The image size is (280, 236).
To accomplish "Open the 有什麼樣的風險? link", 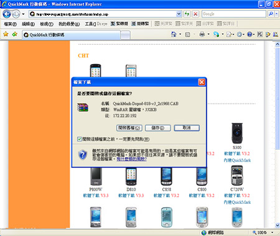I will point(131,159).
